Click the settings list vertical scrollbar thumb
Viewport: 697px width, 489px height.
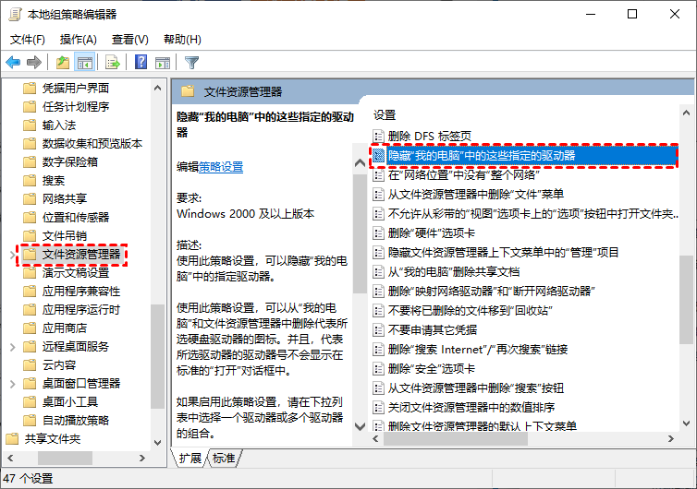pos(686,299)
